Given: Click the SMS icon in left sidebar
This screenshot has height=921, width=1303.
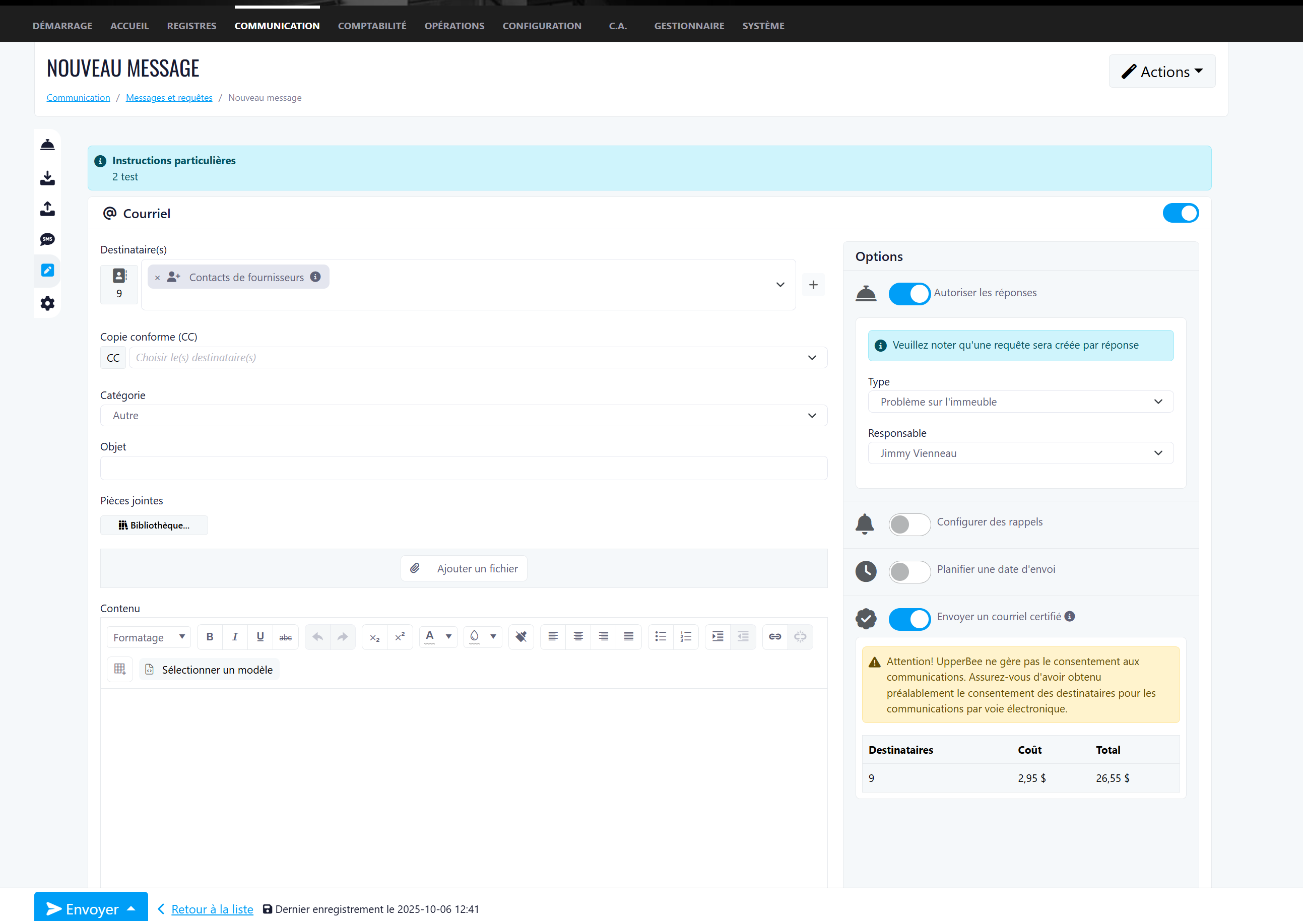Looking at the screenshot, I should coord(47,239).
